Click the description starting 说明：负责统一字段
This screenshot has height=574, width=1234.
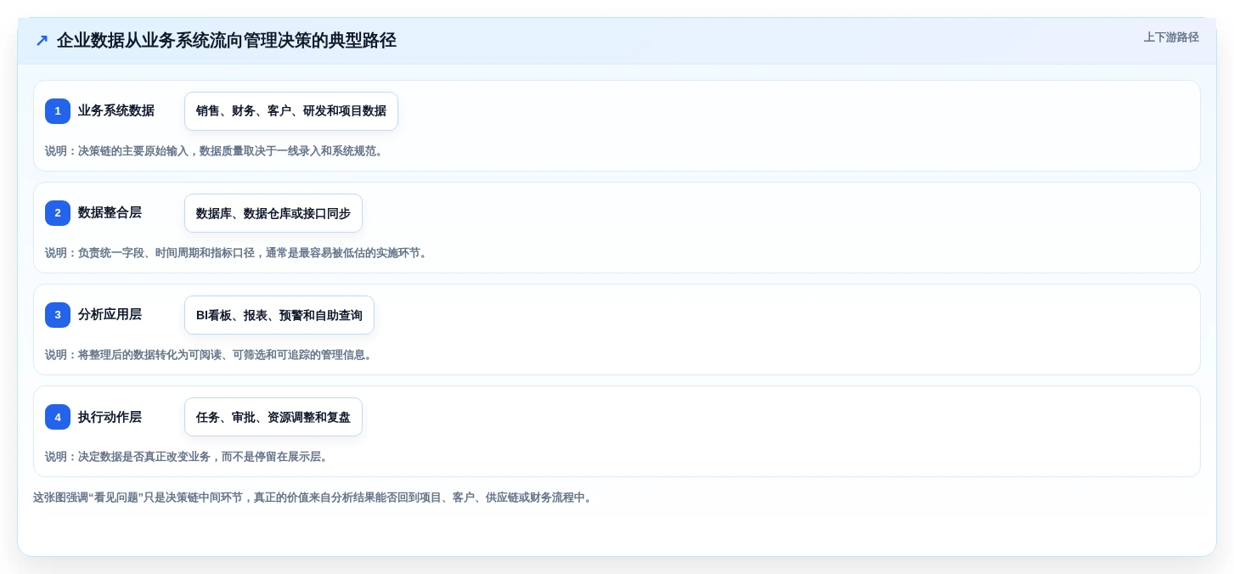(238, 253)
